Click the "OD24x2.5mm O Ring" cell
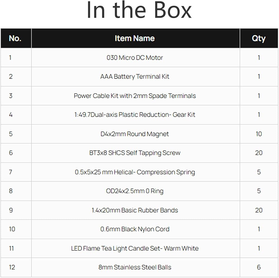Screen dimensions: 279x278 (x=135, y=191)
